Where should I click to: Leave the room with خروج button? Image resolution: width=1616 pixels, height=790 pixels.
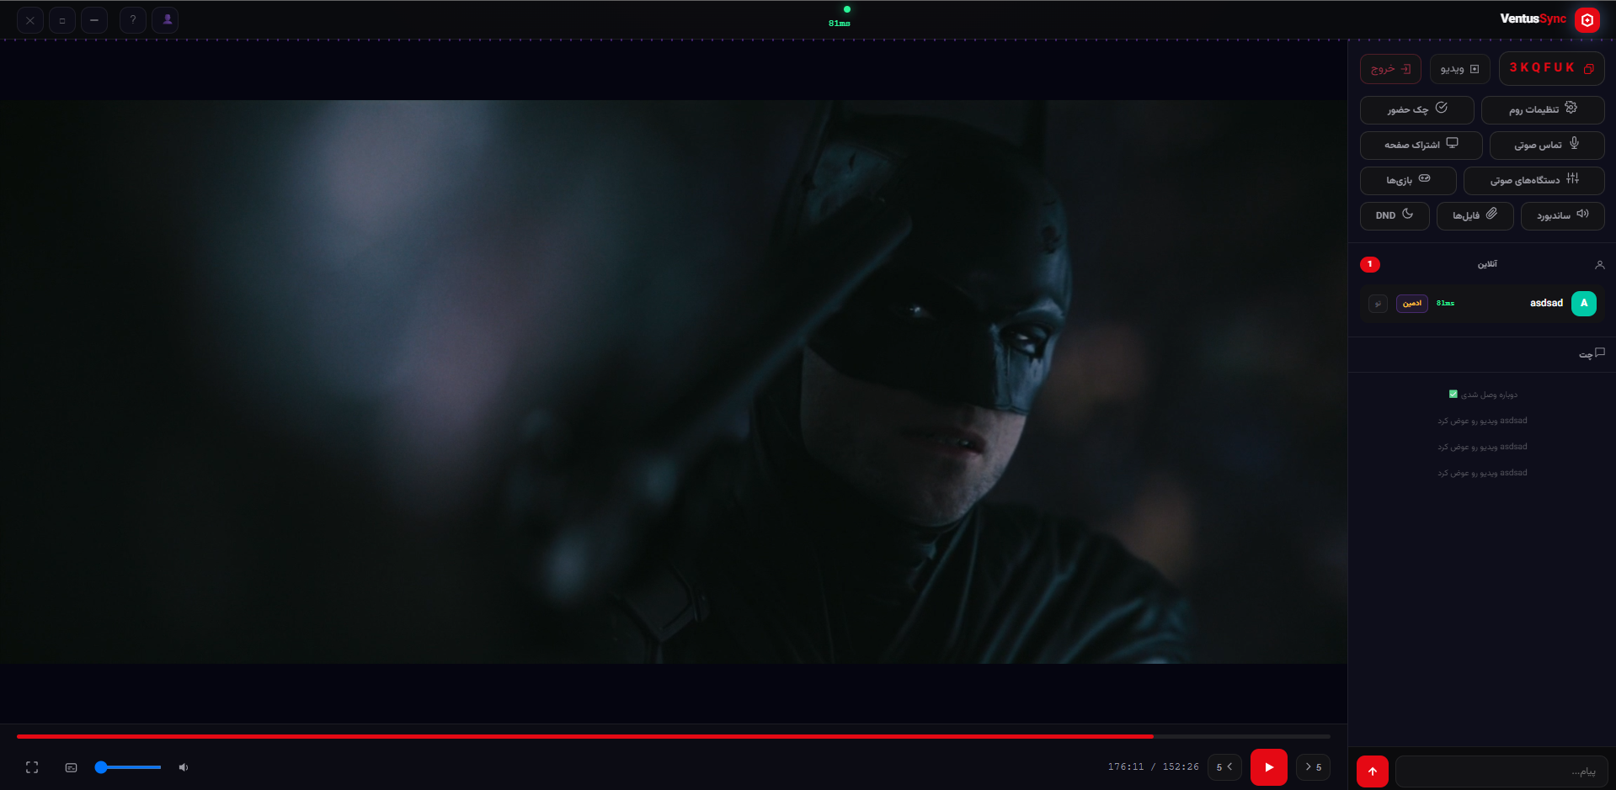pyautogui.click(x=1390, y=69)
